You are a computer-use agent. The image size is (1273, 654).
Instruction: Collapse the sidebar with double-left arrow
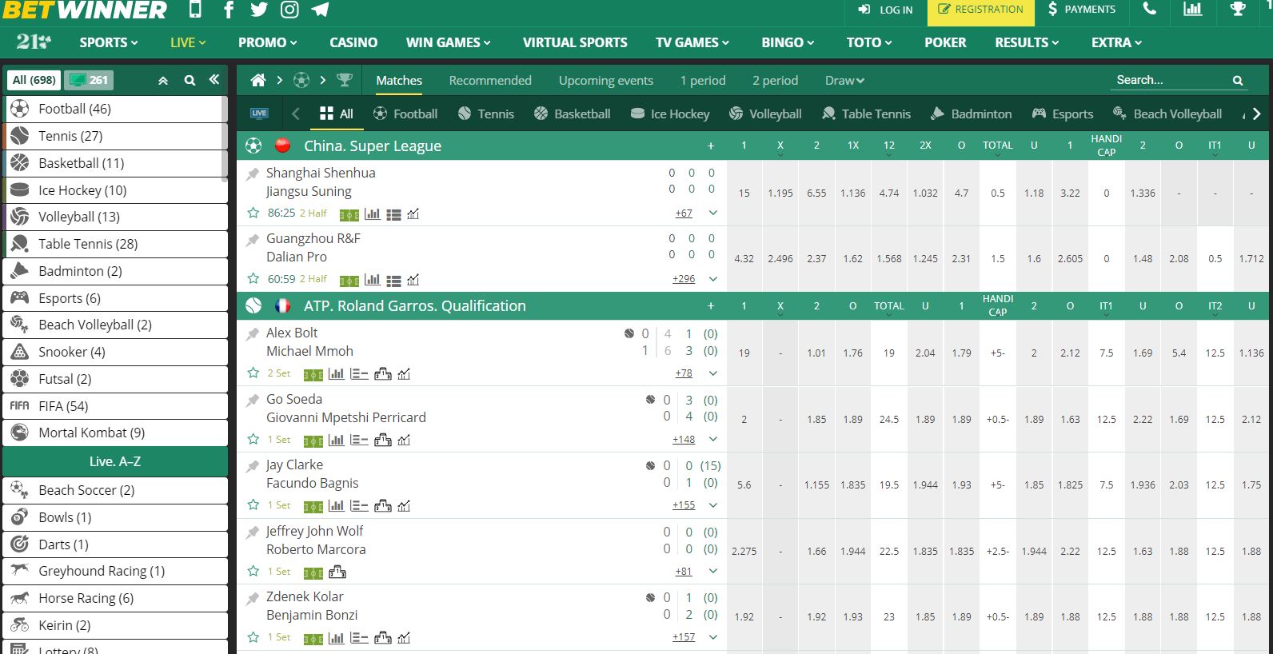(x=213, y=80)
